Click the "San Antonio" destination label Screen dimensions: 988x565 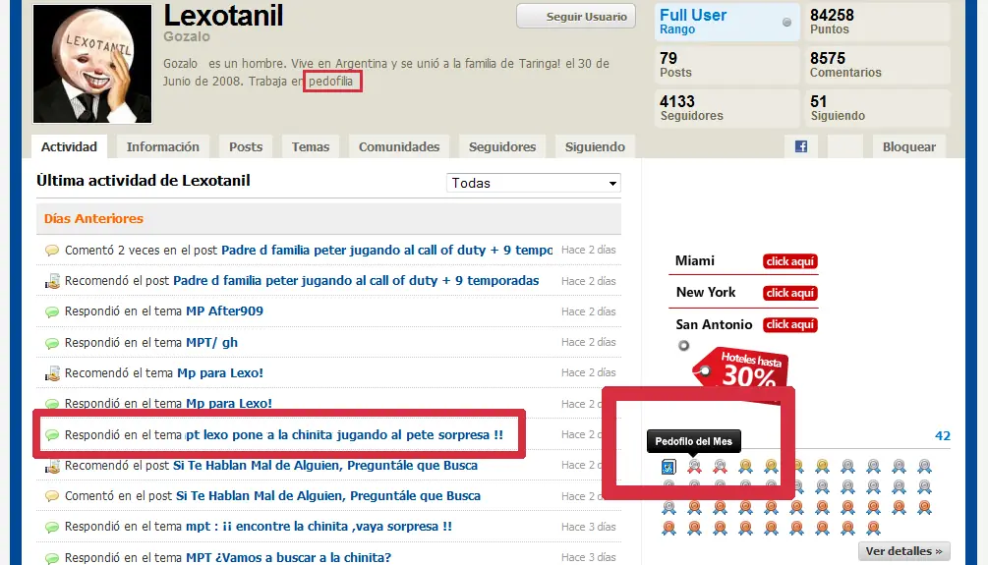point(714,324)
